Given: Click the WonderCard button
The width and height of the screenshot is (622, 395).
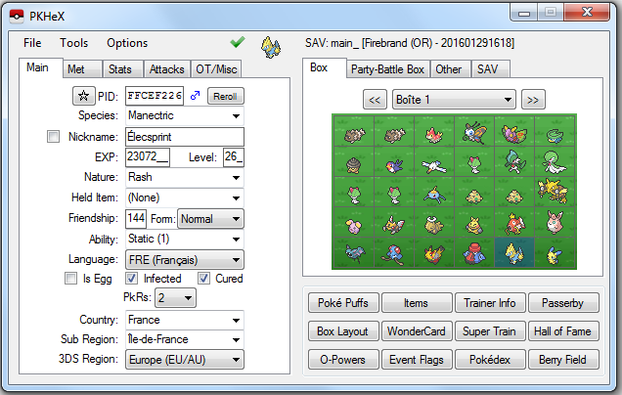Looking at the screenshot, I should point(417,331).
